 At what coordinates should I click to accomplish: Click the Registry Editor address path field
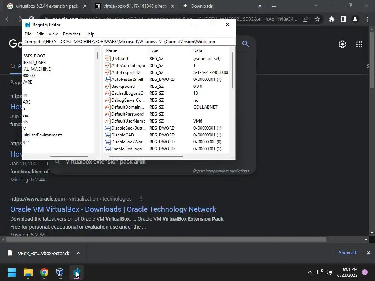pos(129,42)
